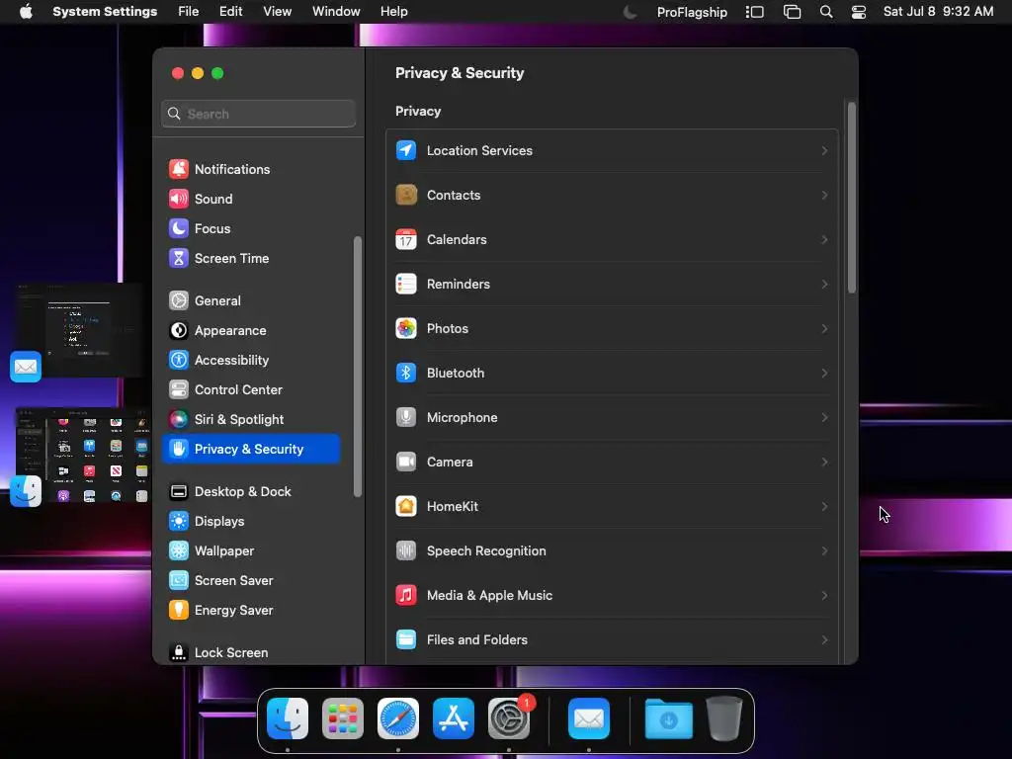Click the Reminders privacy icon
Image resolution: width=1012 pixels, height=759 pixels.
[406, 284]
